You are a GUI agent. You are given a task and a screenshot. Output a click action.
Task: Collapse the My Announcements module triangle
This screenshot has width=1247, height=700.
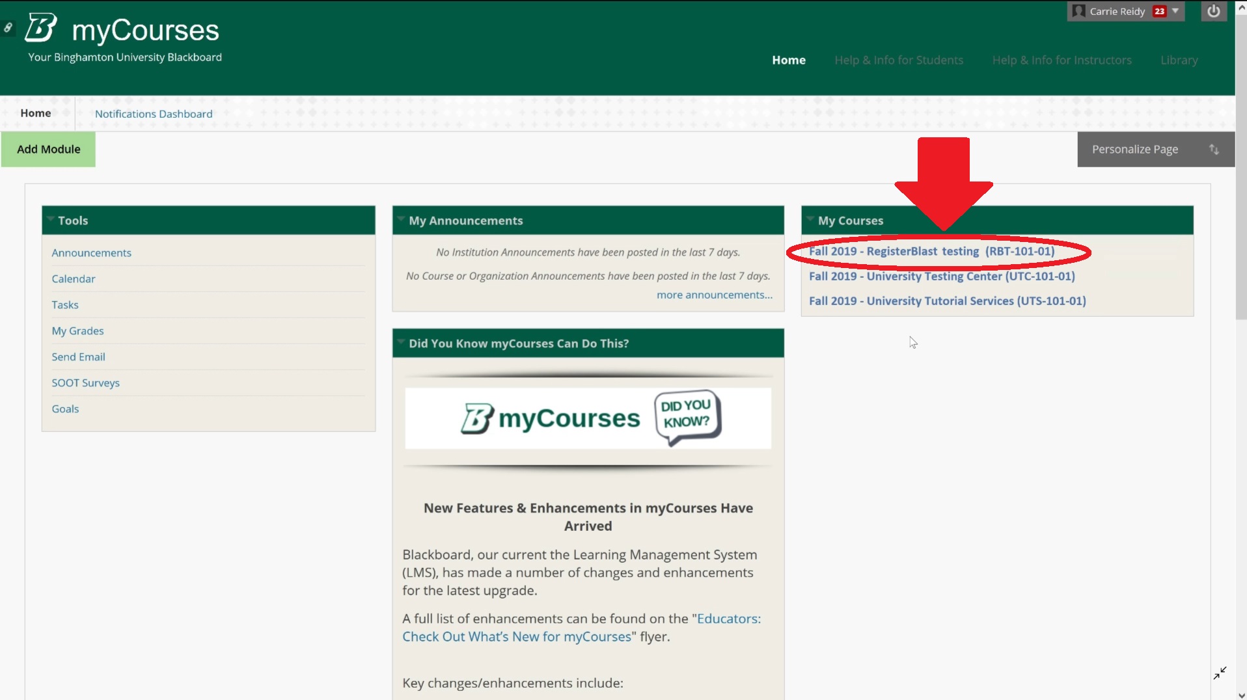[x=401, y=219]
